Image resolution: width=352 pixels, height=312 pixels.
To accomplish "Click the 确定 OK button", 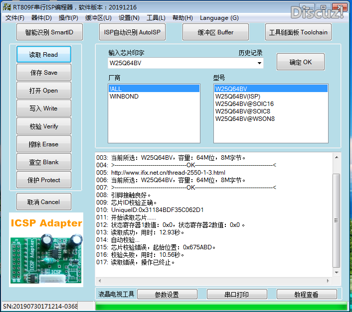I will click(x=300, y=62).
